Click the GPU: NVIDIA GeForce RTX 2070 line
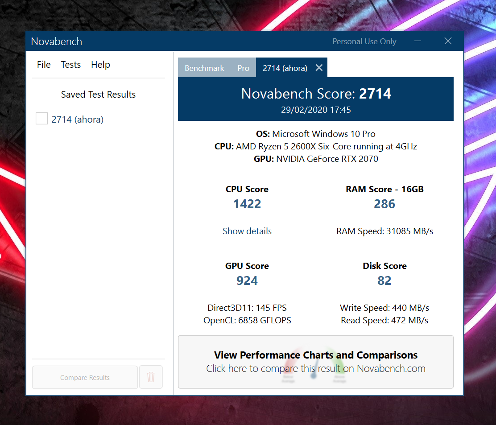The width and height of the screenshot is (496, 425). click(316, 159)
